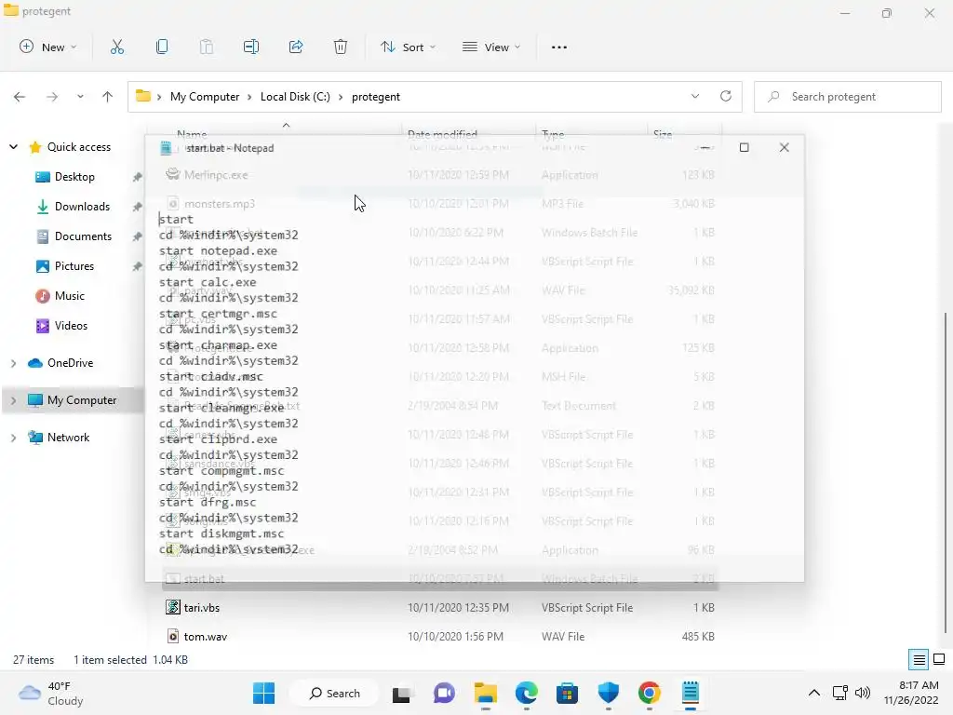This screenshot has width=953, height=715.
Task: Open Windows Start menu
Action: (x=263, y=693)
